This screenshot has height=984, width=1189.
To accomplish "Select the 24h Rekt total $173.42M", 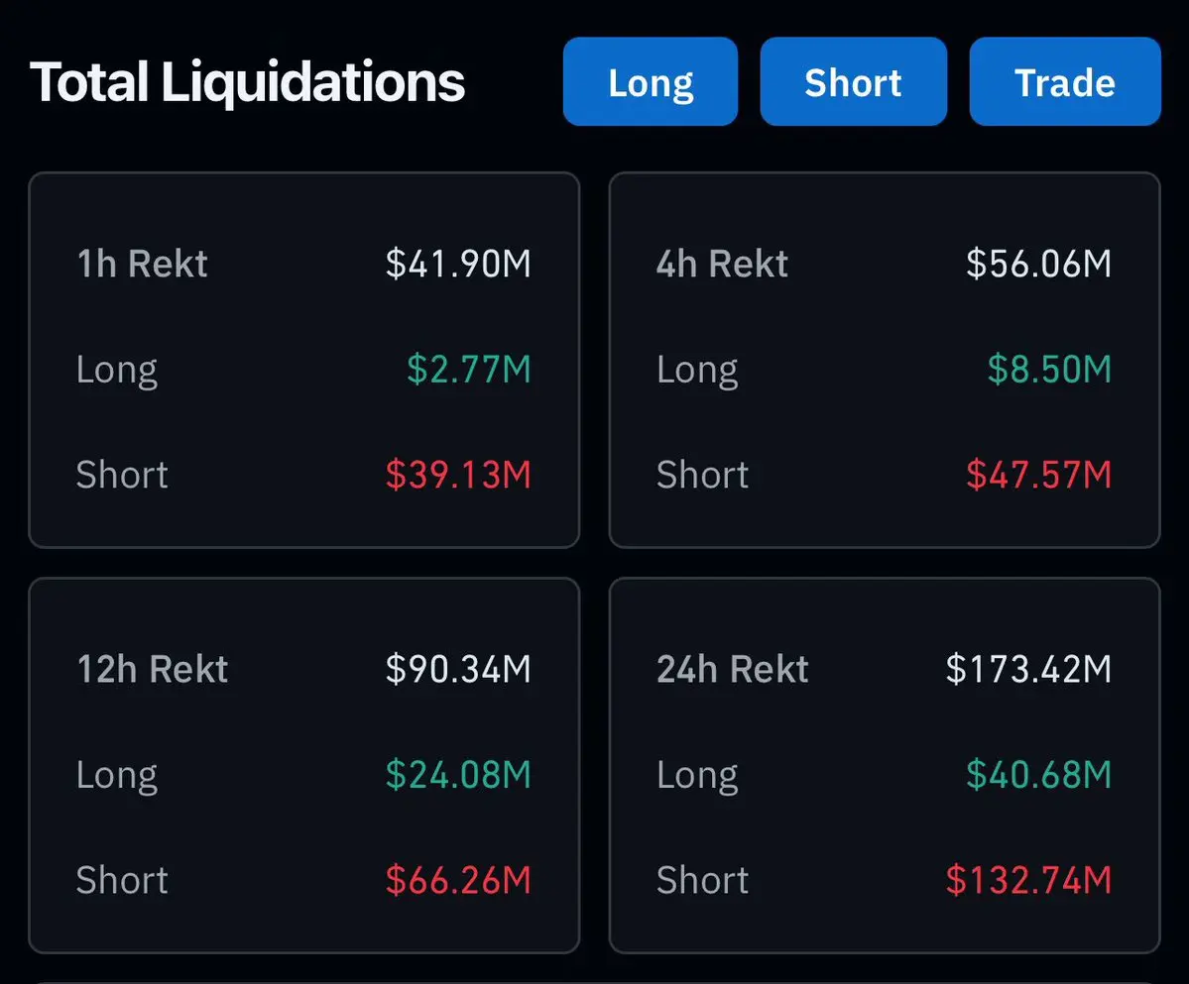I will point(1028,669).
